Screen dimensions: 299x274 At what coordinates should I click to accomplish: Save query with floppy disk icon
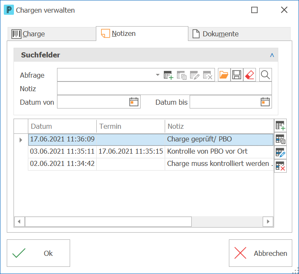236,75
